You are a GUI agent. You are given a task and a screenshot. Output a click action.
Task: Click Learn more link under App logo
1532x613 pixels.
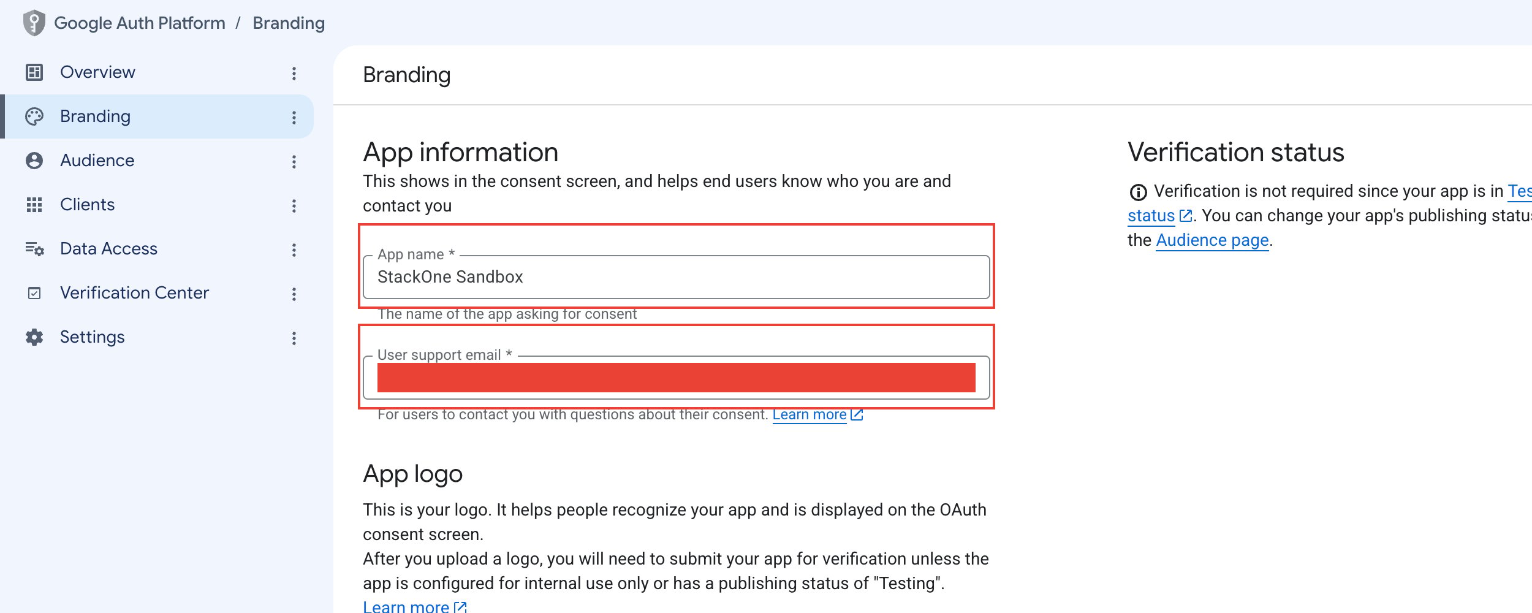coord(406,607)
